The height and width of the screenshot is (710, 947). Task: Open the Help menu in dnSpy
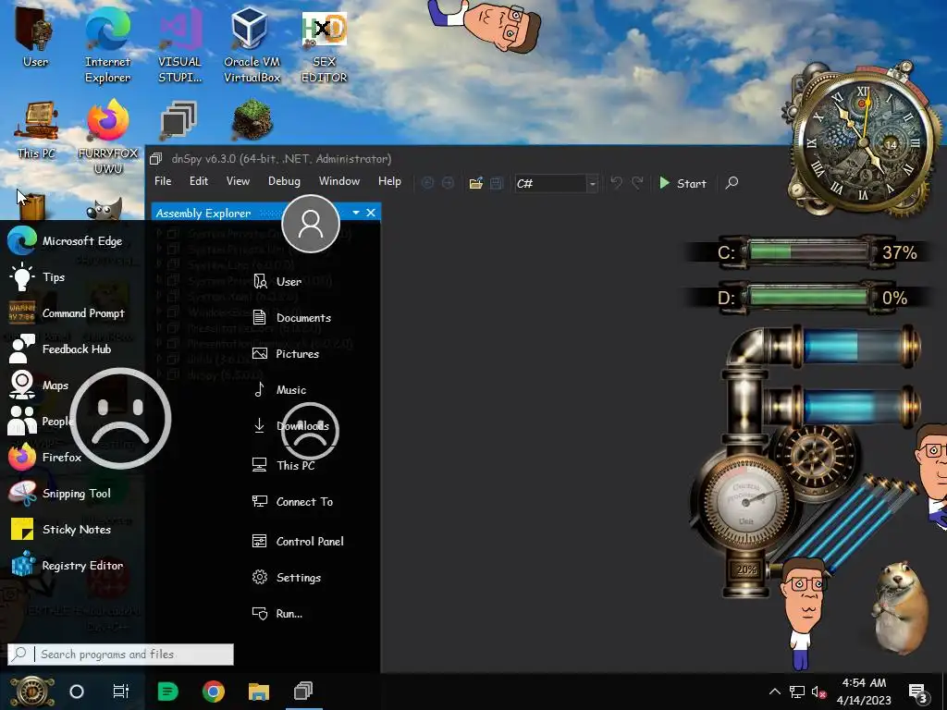tap(389, 181)
